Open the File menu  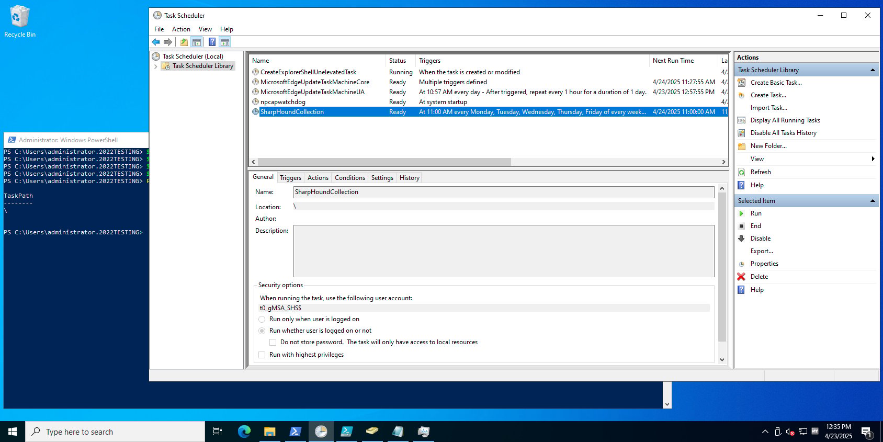(x=159, y=29)
